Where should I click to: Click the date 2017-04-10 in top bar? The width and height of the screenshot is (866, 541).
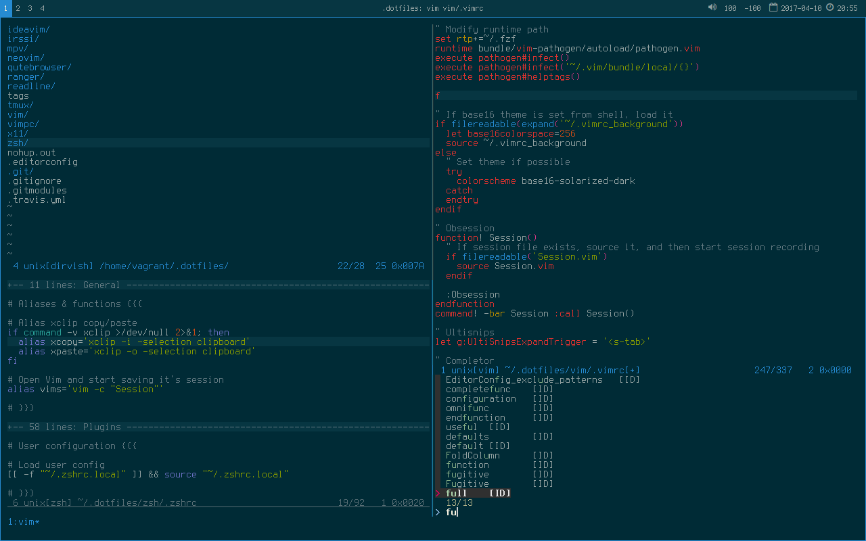tap(801, 8)
